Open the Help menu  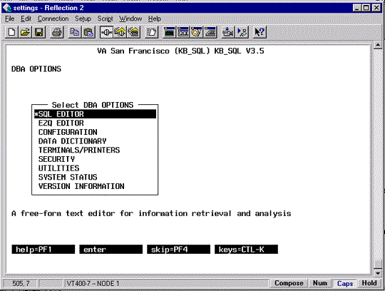155,19
